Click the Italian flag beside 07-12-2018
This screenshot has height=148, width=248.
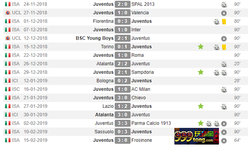[x=8, y=30]
